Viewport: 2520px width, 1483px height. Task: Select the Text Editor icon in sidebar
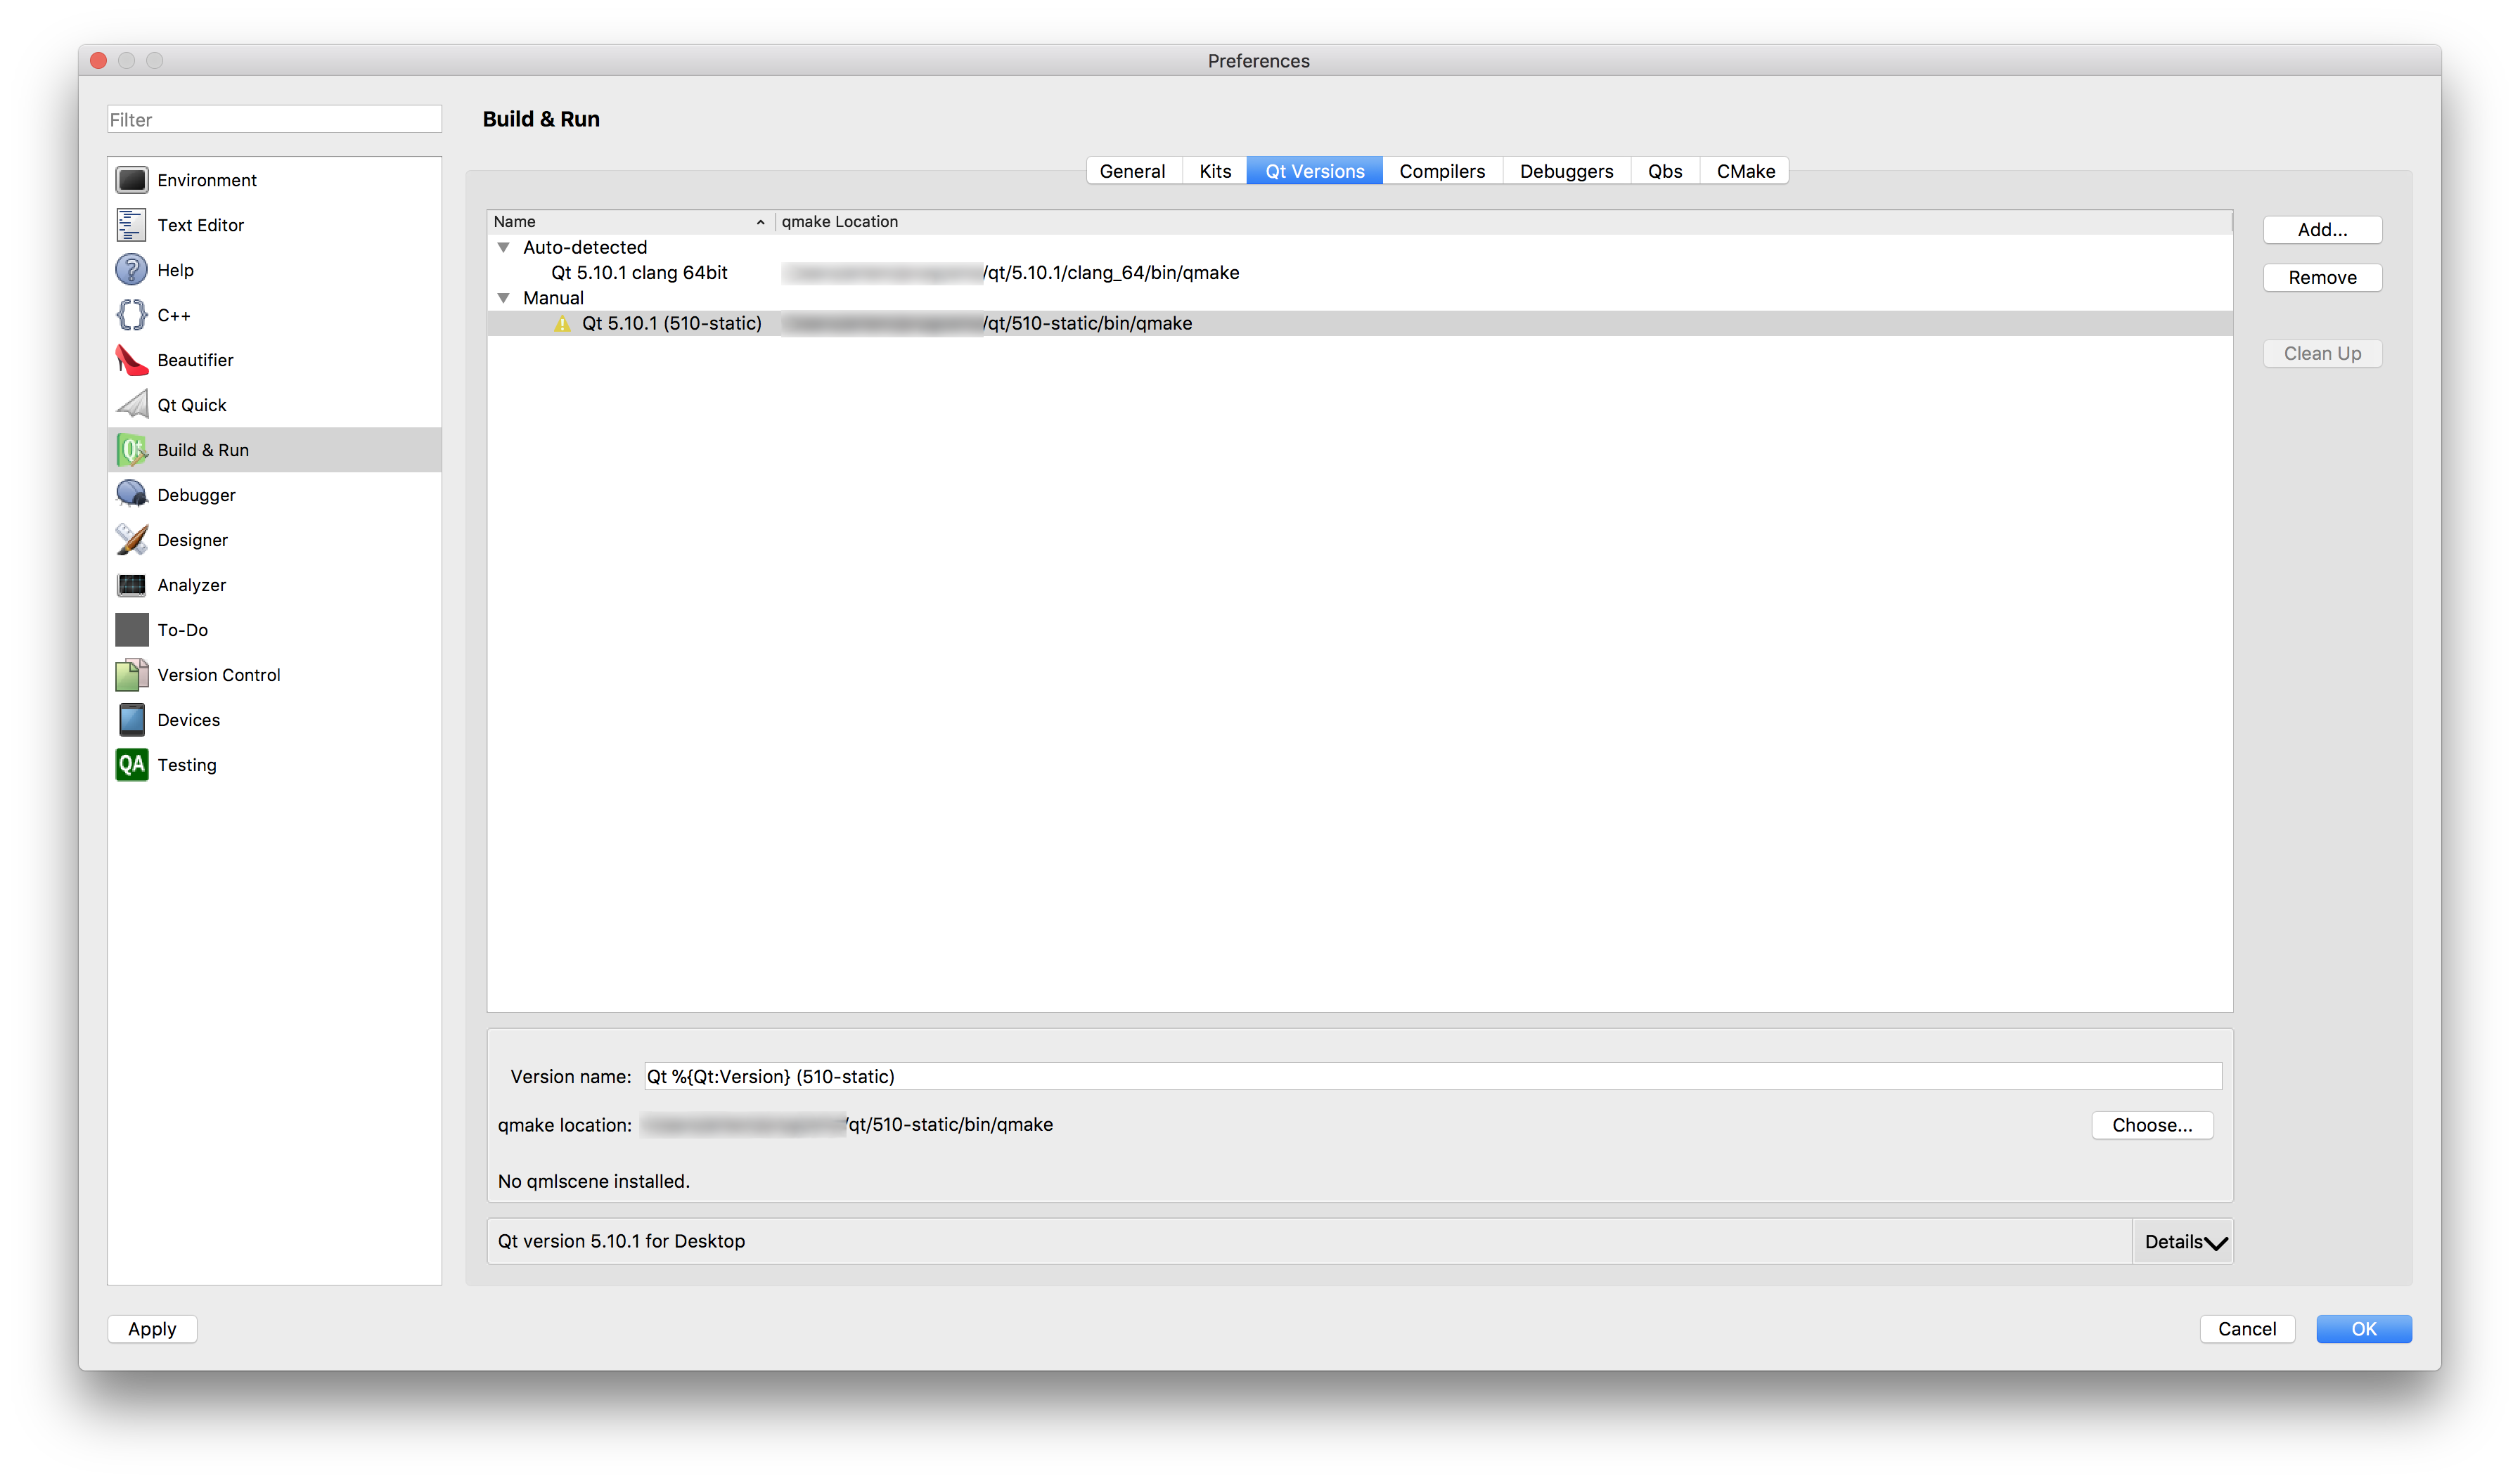point(131,225)
